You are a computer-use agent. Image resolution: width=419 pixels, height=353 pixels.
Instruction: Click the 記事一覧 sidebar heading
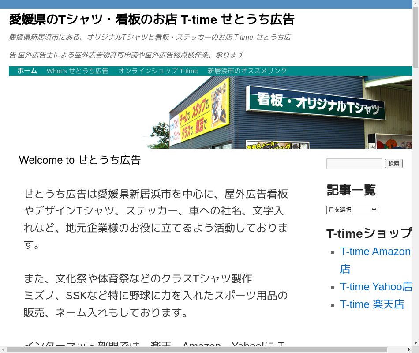point(351,190)
